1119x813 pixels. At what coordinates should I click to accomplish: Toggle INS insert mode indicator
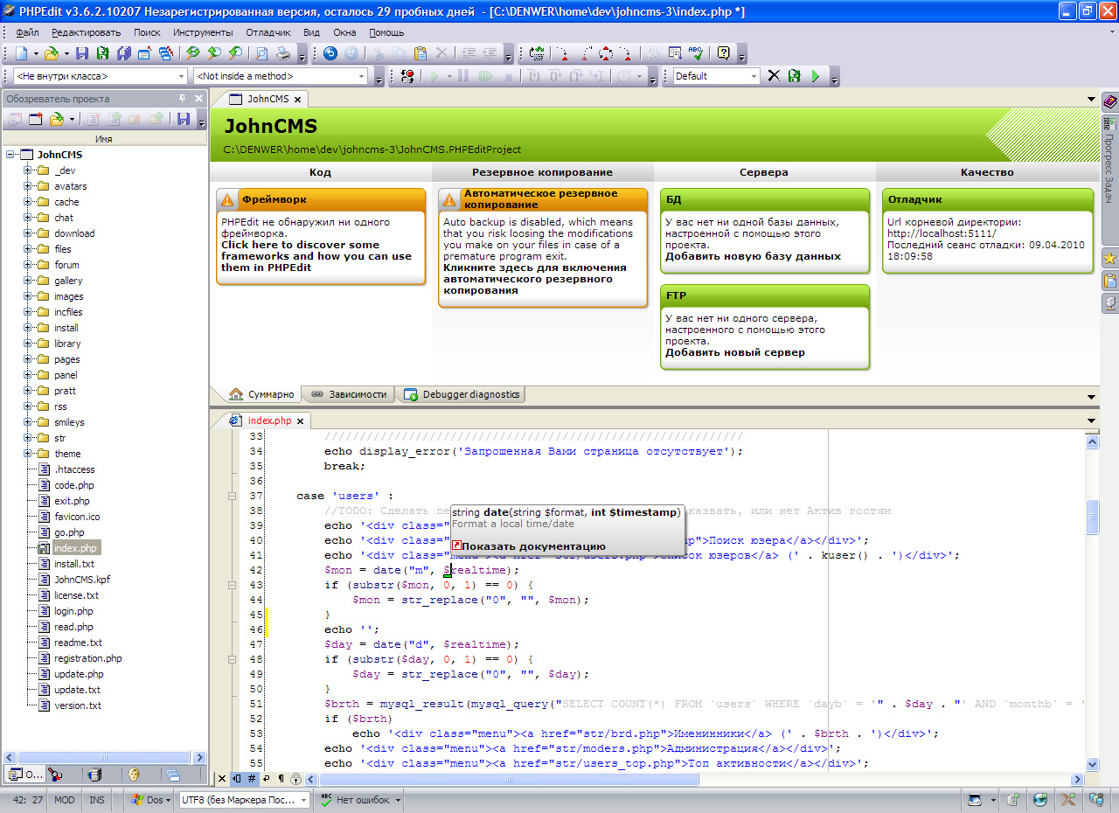point(97,799)
